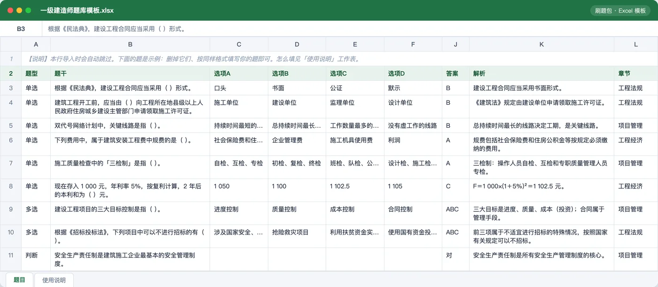Select cell 双代号网络计划中 question

coord(130,125)
